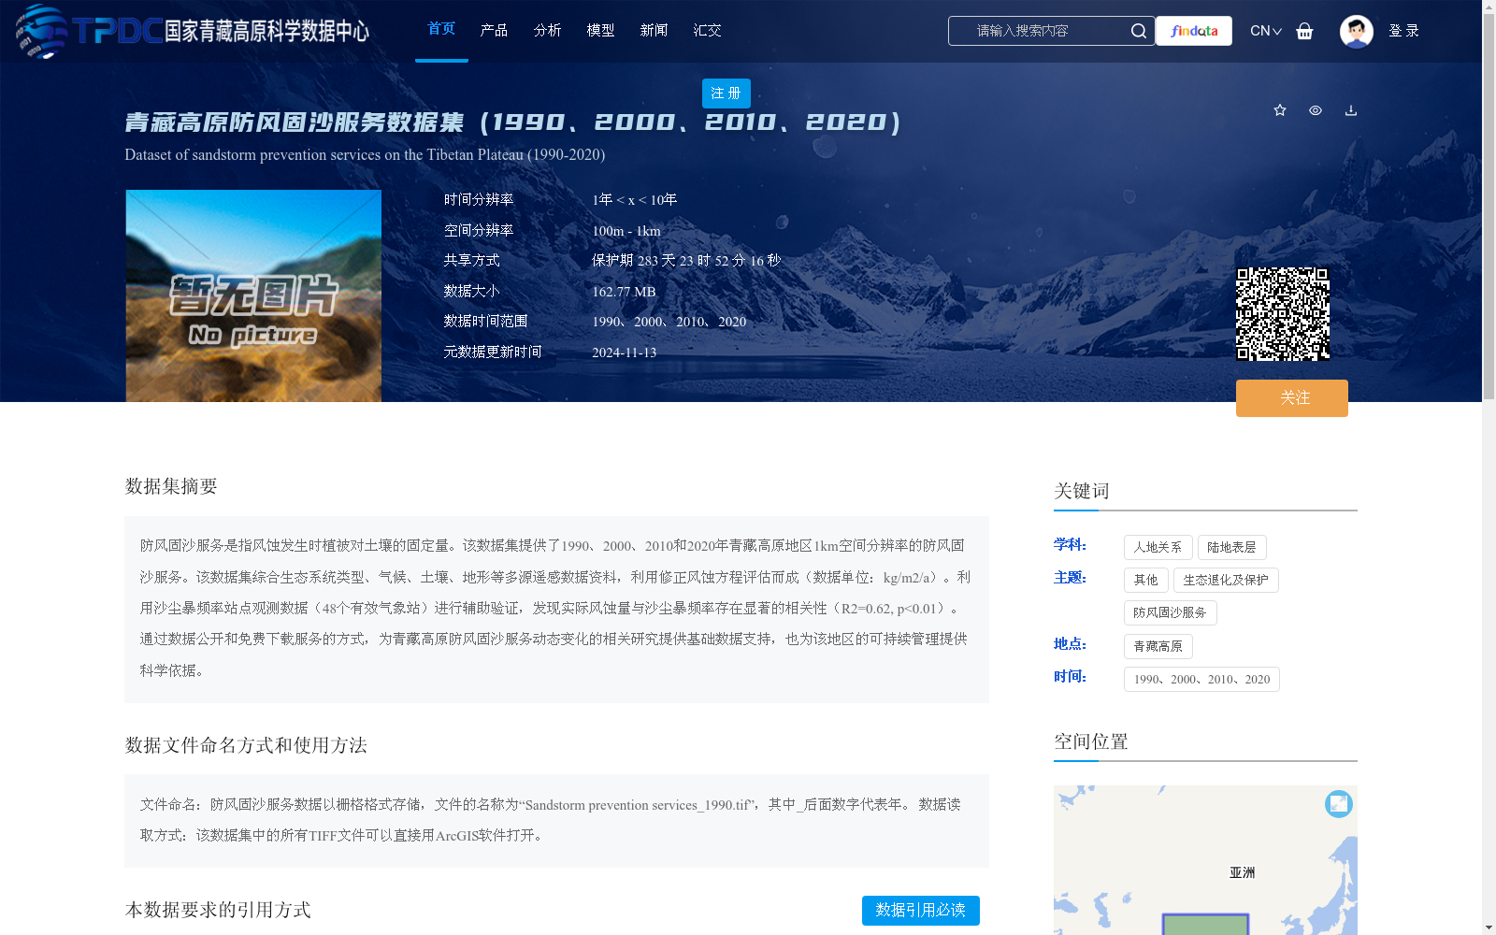Select keyword tag 防风固沙服务
This screenshot has height=935, width=1496.
[x=1170, y=612]
